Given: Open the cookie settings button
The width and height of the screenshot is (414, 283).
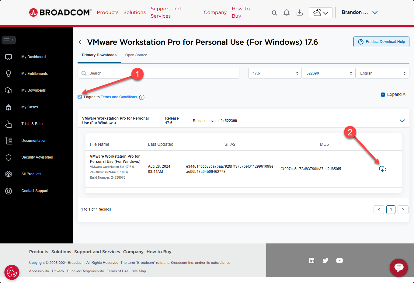Looking at the screenshot, I should (x=12, y=272).
